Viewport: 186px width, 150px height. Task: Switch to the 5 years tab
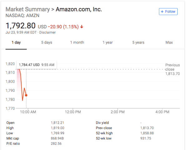(x=138, y=42)
